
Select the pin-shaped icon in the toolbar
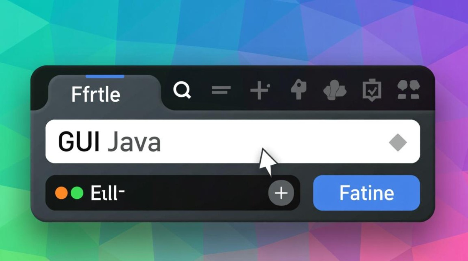298,90
